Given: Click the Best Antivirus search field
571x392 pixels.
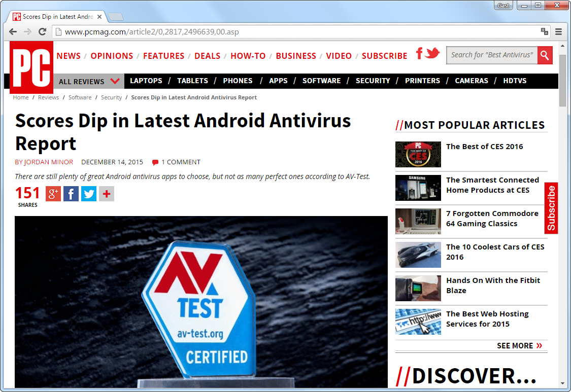Looking at the screenshot, I should coord(491,55).
